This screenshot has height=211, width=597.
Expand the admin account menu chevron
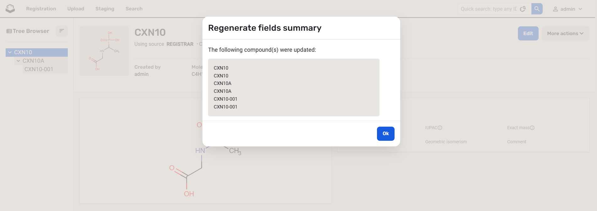580,9
